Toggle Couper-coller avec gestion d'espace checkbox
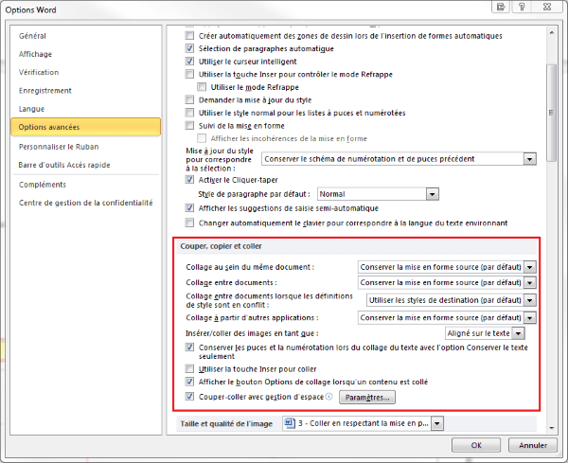The width and height of the screenshot is (568, 463). pos(189,397)
